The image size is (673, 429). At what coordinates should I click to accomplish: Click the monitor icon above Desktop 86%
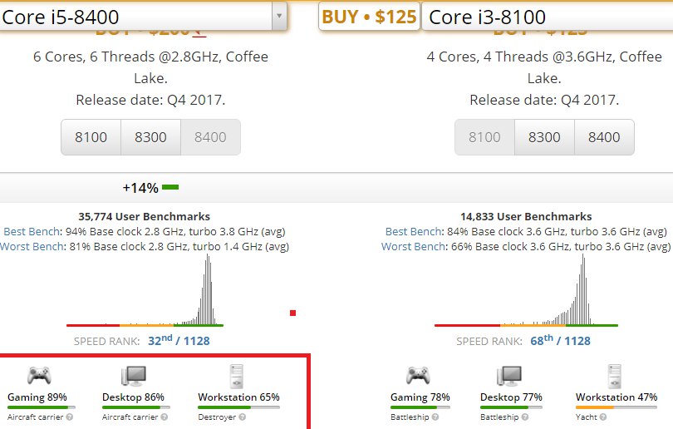(134, 376)
